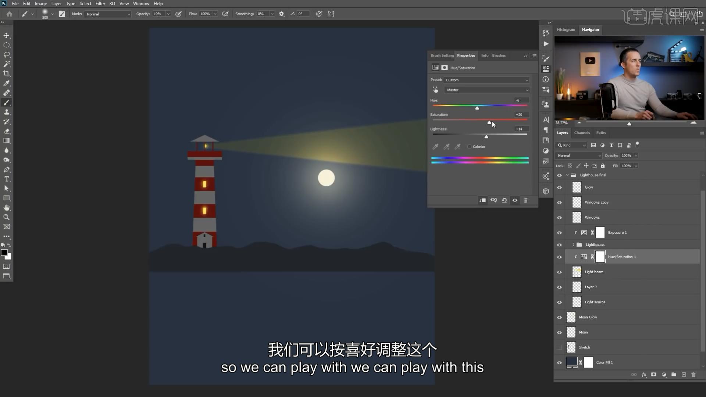Select the Crop tool

[7, 74]
